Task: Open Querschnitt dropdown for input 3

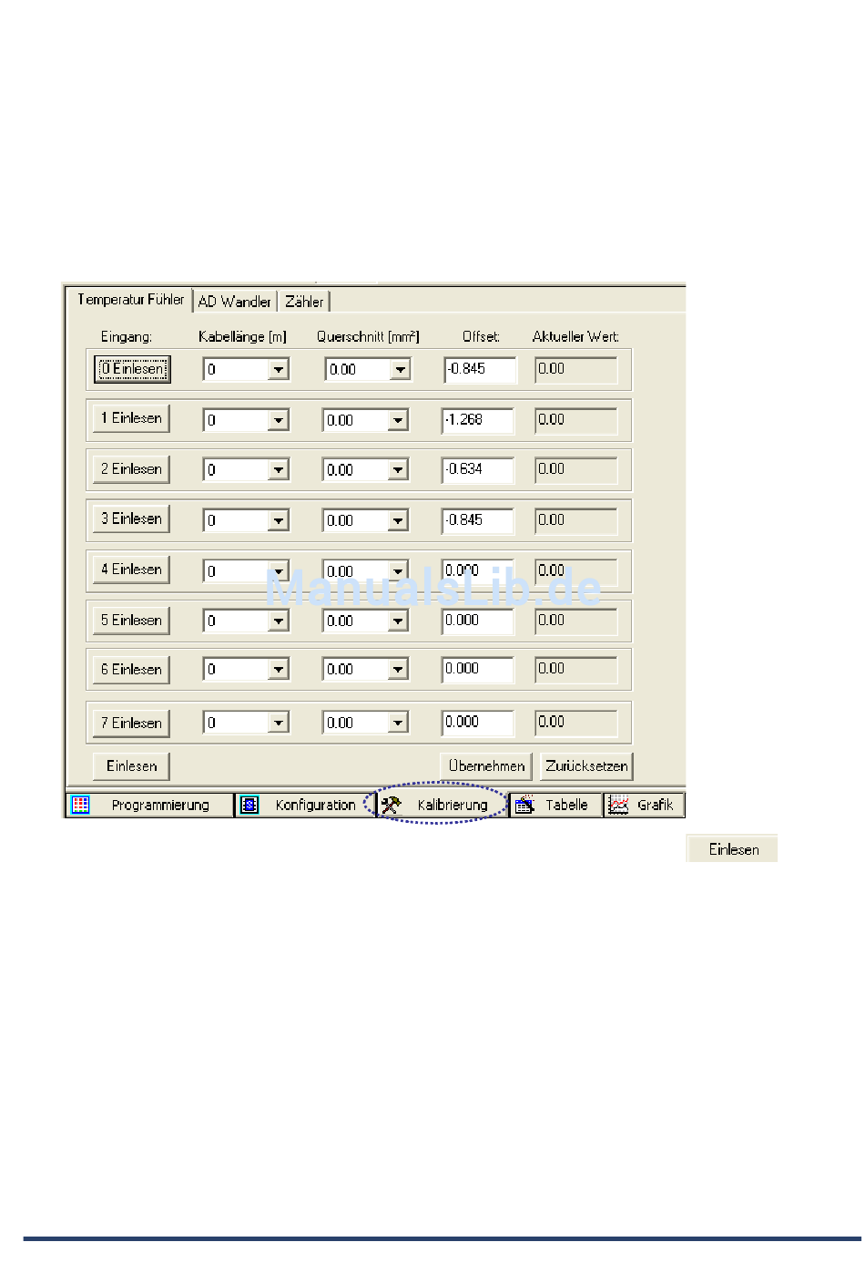Action: (398, 521)
